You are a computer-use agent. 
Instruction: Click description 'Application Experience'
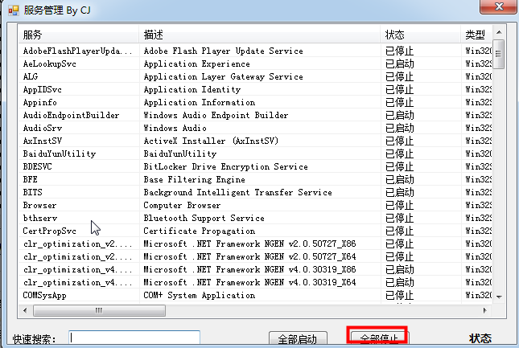[197, 63]
